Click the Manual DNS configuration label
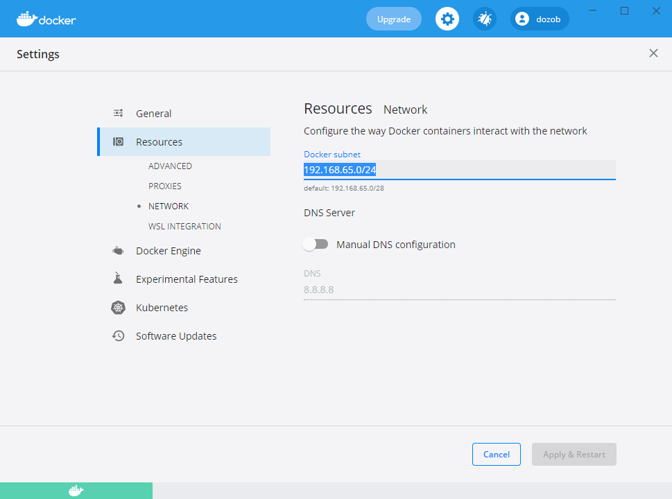Image resolution: width=672 pixels, height=499 pixels. point(395,245)
